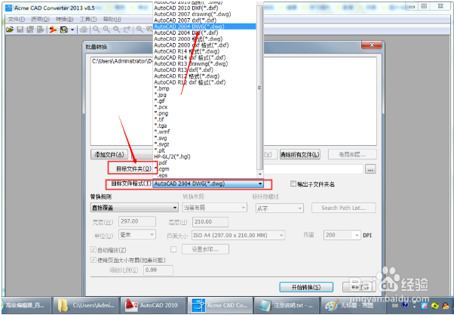Open the arrow next to batch convert icon

click(x=72, y=30)
